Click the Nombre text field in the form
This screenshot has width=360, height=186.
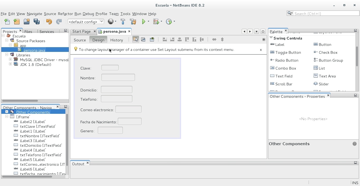[x=118, y=77]
